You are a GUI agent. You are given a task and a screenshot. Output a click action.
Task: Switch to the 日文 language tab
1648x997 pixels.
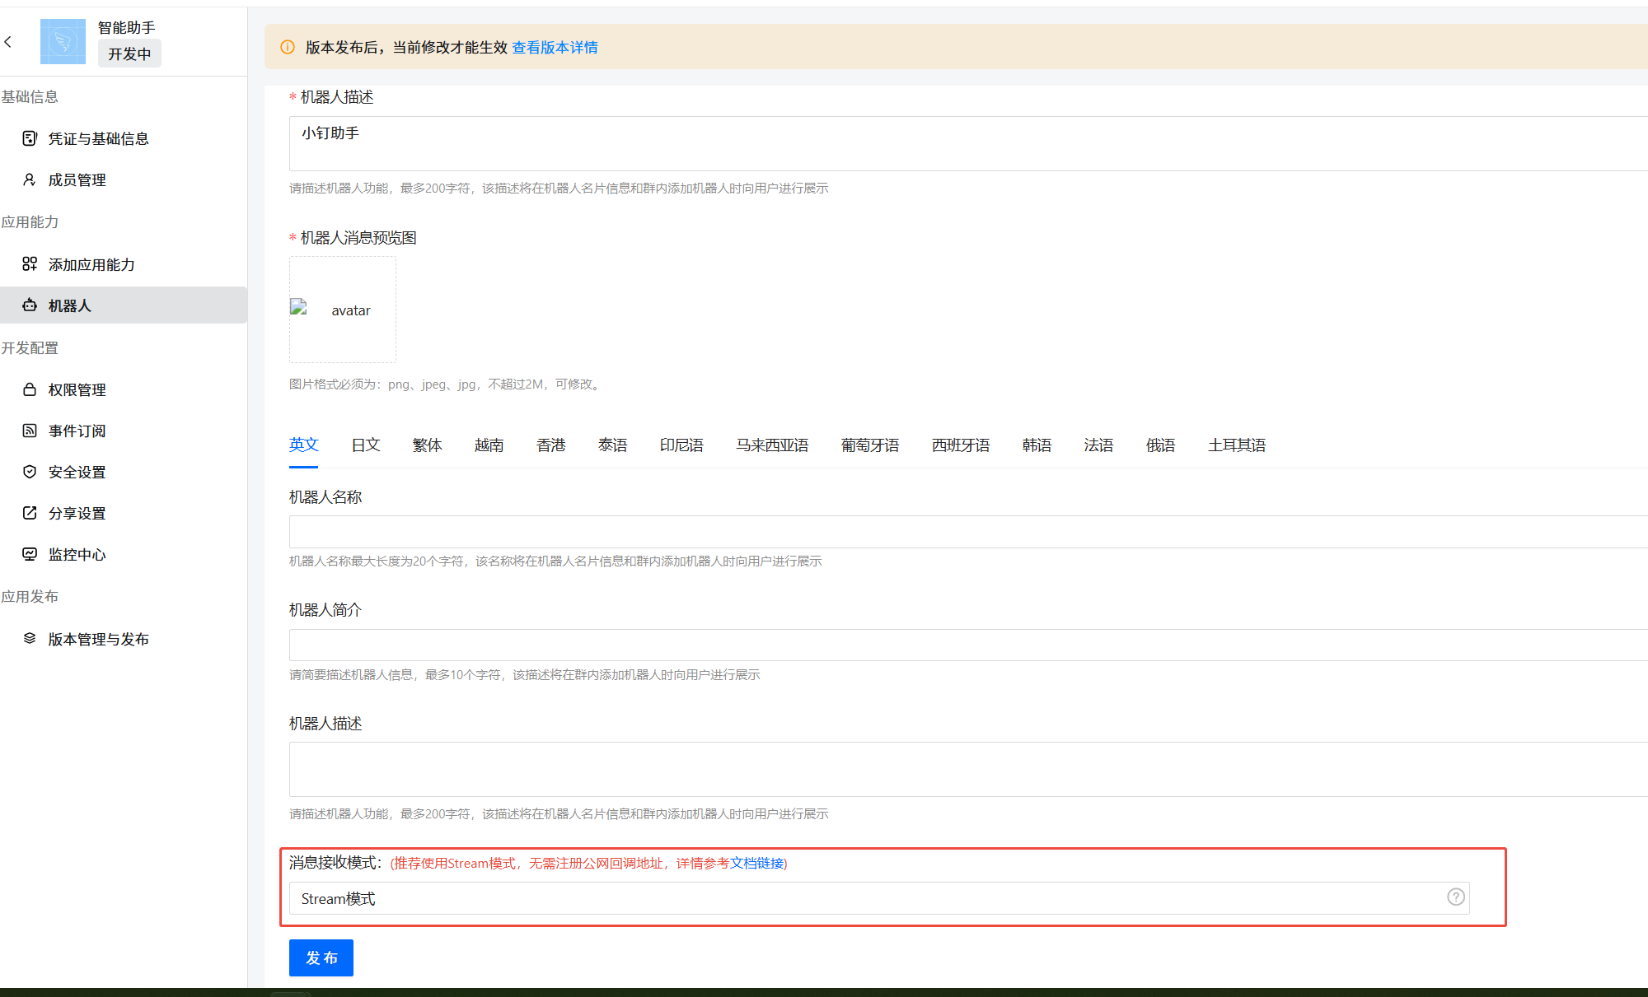(x=365, y=445)
